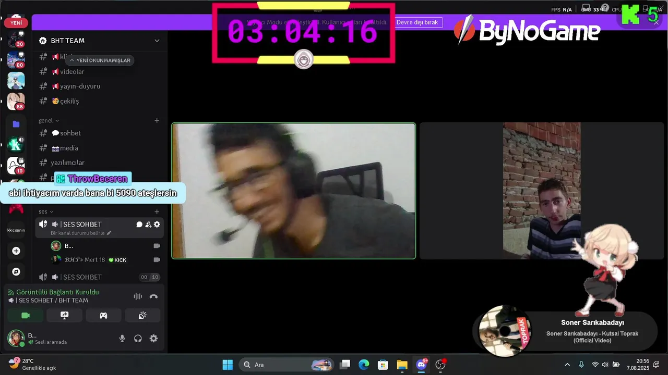Open the user avatar in the bottom panel
The height and width of the screenshot is (375, 668).
pos(16,338)
